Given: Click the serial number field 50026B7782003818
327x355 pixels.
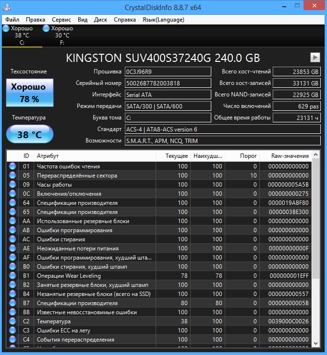Looking at the screenshot, I should point(168,83).
